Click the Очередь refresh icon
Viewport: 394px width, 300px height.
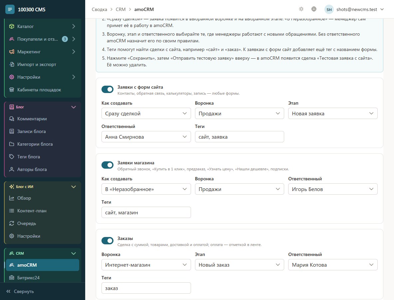12,223
